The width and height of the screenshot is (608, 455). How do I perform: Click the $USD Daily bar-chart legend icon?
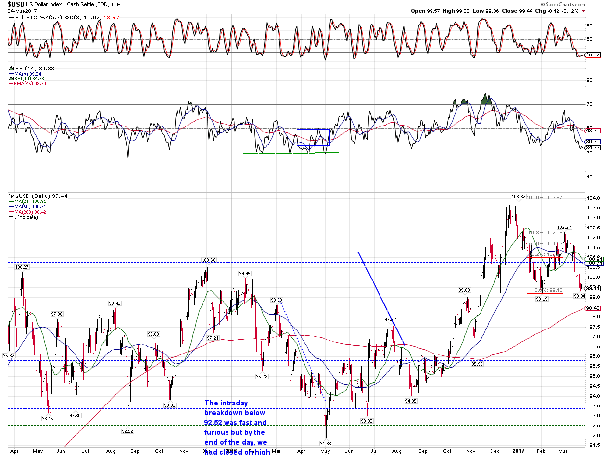pyautogui.click(x=11, y=196)
